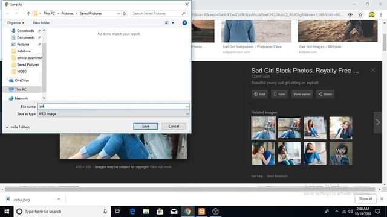Navigate back in the Save dialog
This screenshot has height=217, width=387.
point(7,13)
